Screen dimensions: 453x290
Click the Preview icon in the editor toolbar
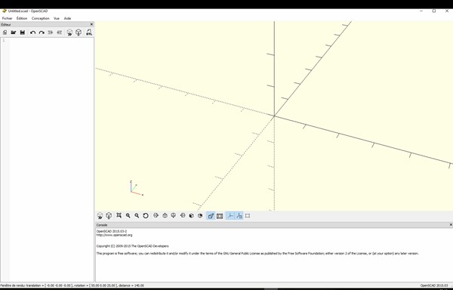tap(69, 32)
